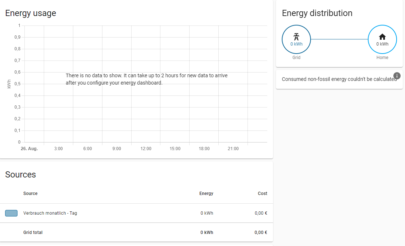This screenshot has height=246, width=405.
Task: Click the Energy usage card title
Action: point(31,13)
